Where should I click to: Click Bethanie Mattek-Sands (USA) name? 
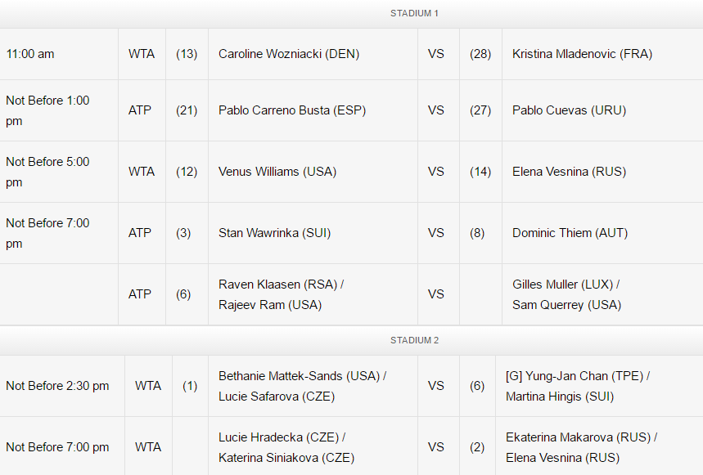(299, 375)
